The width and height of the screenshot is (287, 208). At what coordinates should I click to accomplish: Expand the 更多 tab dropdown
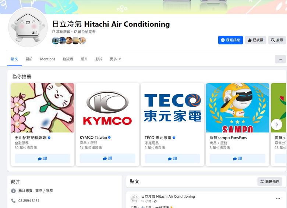(115, 59)
